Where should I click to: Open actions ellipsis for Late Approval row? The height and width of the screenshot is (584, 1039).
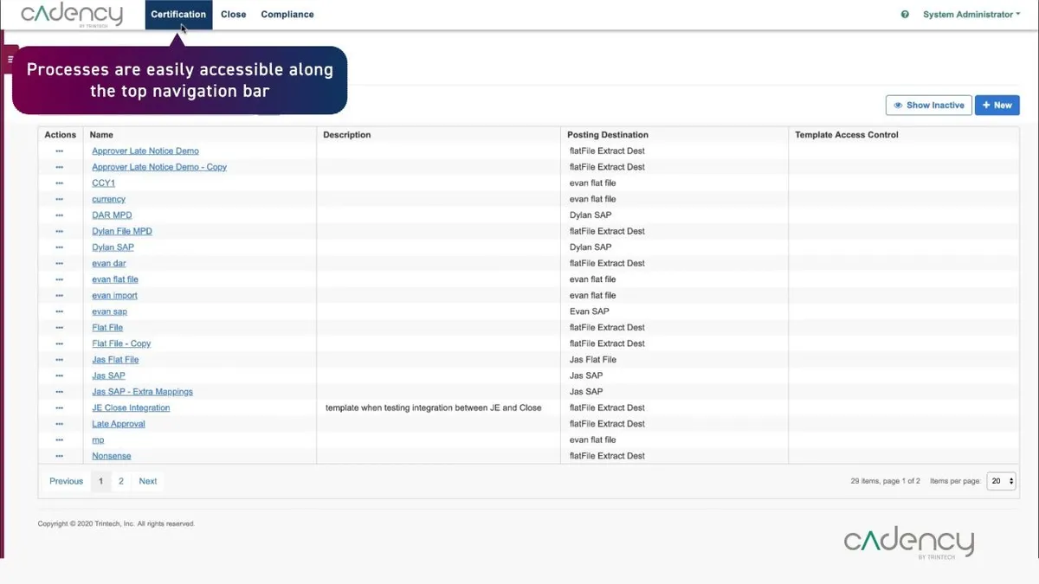[x=60, y=423]
